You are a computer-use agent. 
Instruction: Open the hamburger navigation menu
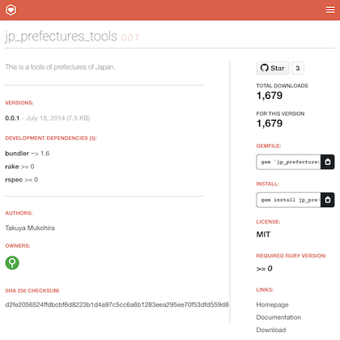click(330, 10)
